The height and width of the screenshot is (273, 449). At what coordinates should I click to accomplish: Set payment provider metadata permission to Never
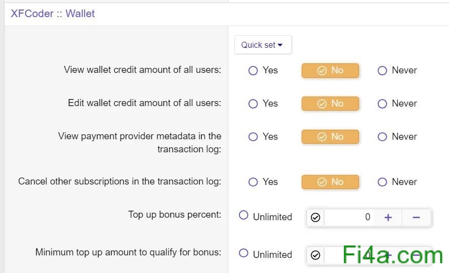[x=382, y=137]
